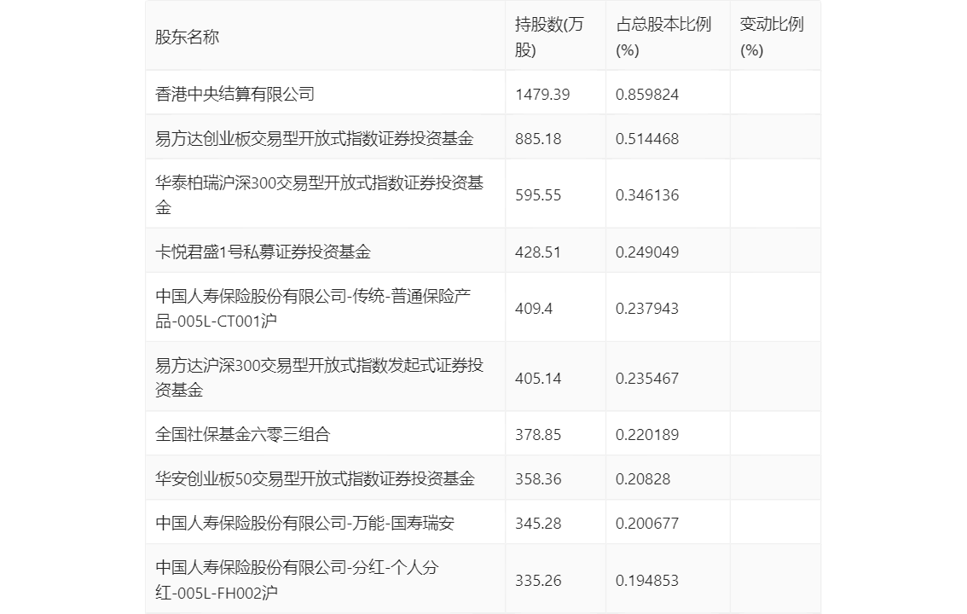Click the 占总股本比例(%) column header
Viewport: 967px width, 614px height.
pyautogui.click(x=663, y=37)
